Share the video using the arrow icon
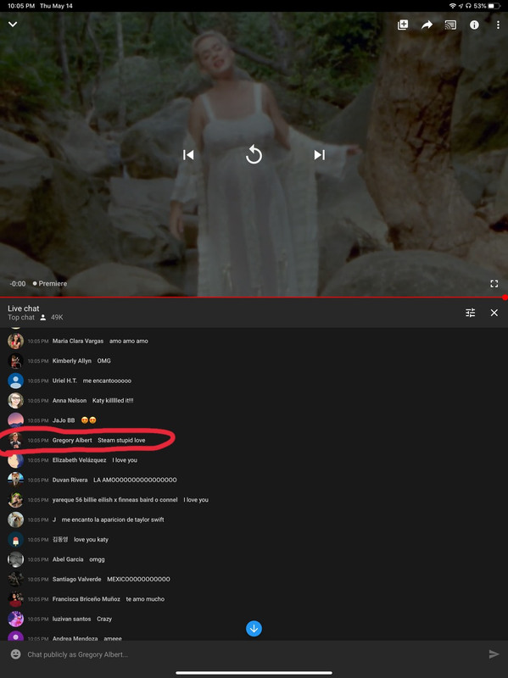Image resolution: width=508 pixels, height=678 pixels. (x=427, y=25)
